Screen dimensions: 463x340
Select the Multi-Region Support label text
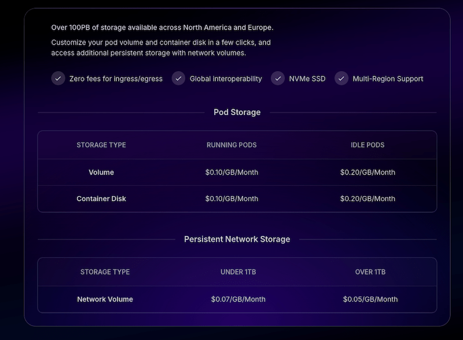pyautogui.click(x=388, y=79)
